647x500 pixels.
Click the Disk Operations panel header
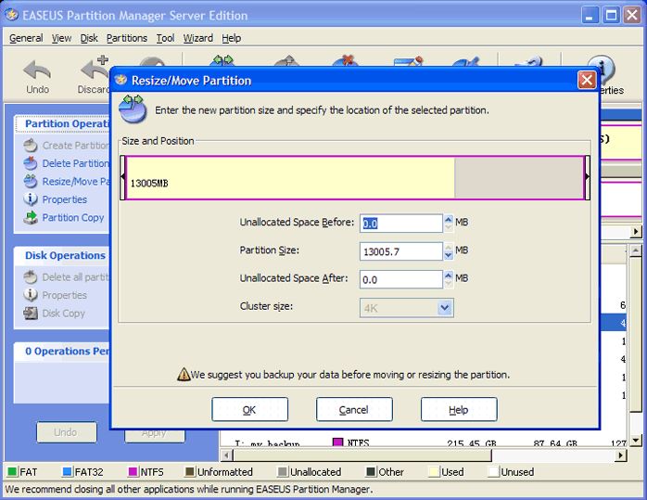tap(62, 256)
